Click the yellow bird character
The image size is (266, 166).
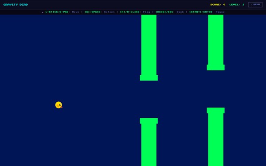tap(59, 105)
